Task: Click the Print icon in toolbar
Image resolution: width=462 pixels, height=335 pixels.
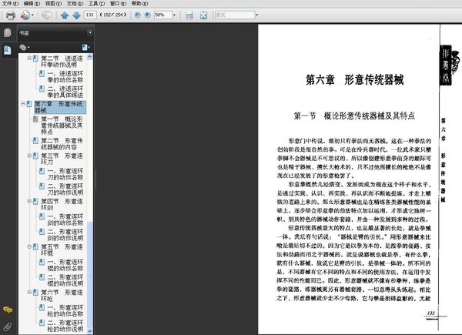Action: click(x=10, y=15)
